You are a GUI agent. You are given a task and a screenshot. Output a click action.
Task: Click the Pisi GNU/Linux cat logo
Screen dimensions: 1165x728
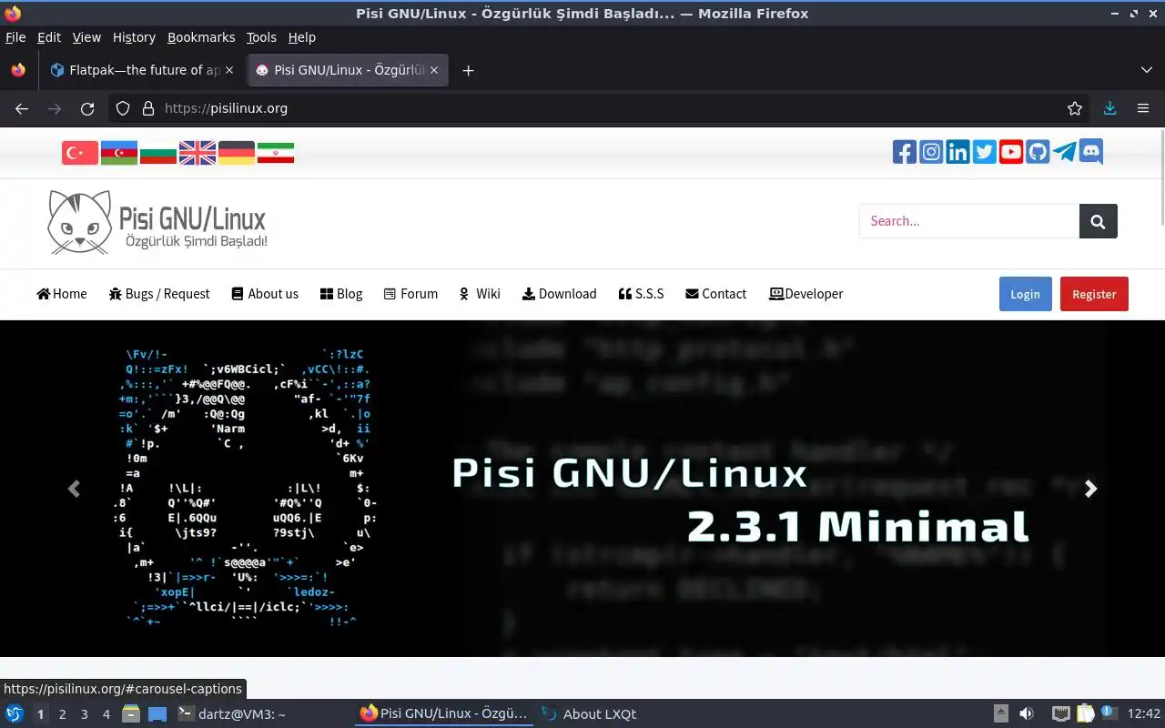(157, 222)
